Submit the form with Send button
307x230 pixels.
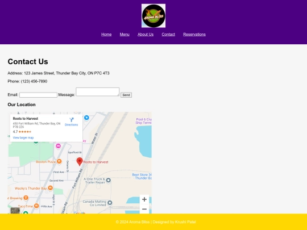pos(126,95)
